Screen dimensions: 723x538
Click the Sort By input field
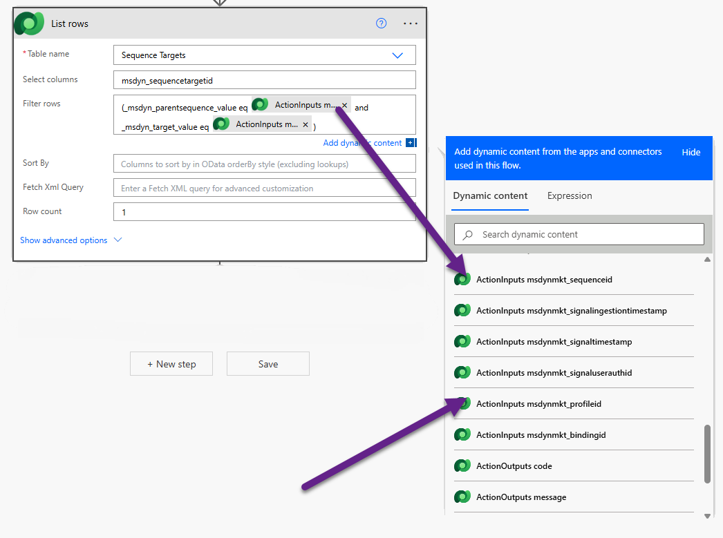pos(264,164)
